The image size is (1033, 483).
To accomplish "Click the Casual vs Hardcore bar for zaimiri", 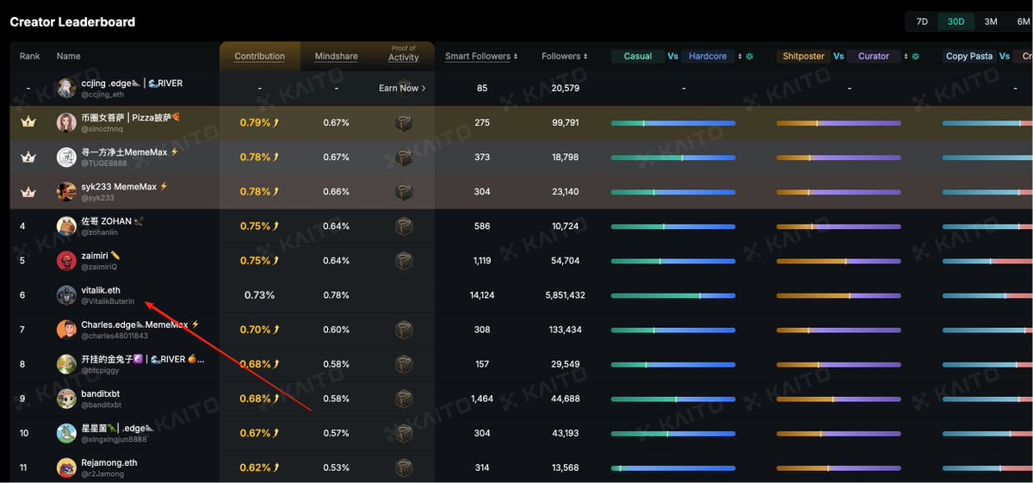I will point(673,261).
